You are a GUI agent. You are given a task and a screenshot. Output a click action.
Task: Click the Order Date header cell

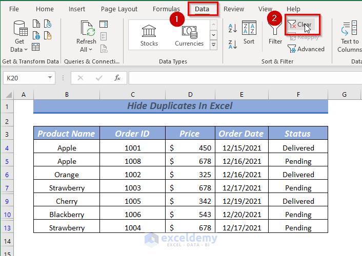coord(242,133)
